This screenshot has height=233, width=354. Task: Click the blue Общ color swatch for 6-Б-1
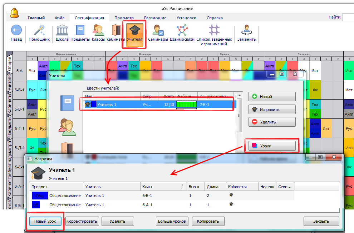pyautogui.click(x=39, y=196)
